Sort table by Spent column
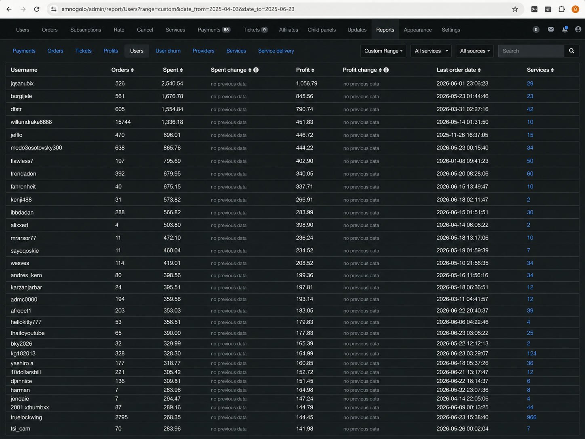 coord(173,70)
